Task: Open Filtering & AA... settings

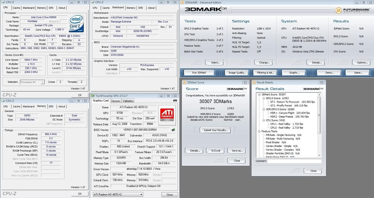Action: pos(266,73)
